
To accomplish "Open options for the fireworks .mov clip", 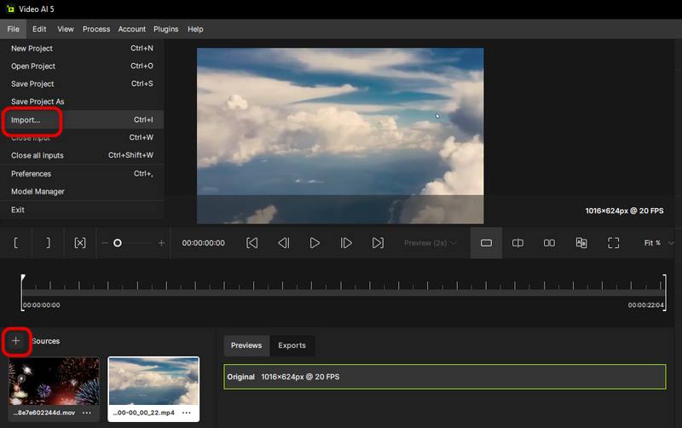I will [x=86, y=414].
